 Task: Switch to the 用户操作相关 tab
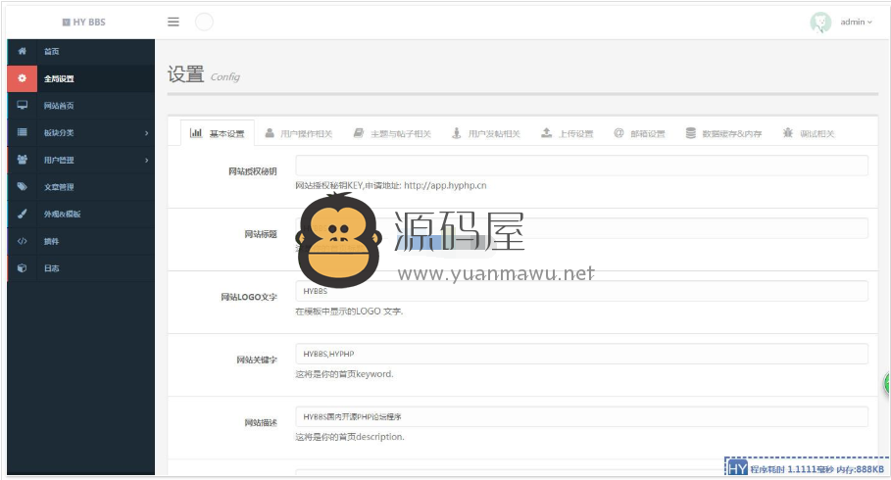(x=298, y=133)
